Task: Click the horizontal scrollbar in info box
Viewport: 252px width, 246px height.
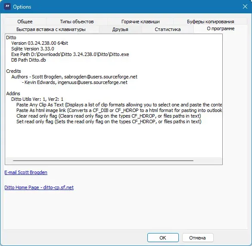Action: 103,160
